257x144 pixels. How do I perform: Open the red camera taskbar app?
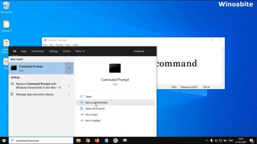point(125,140)
